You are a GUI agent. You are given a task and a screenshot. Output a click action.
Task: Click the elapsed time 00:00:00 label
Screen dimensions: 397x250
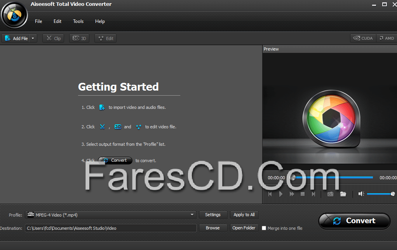click(x=276, y=178)
